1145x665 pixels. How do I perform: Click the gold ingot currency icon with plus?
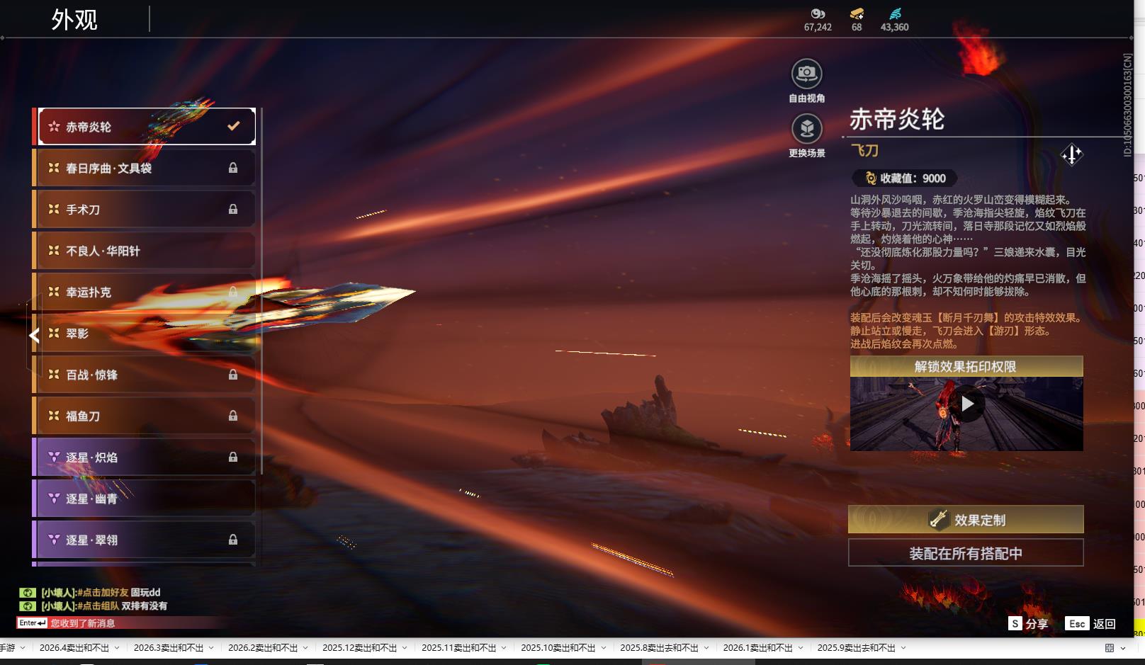tap(856, 12)
